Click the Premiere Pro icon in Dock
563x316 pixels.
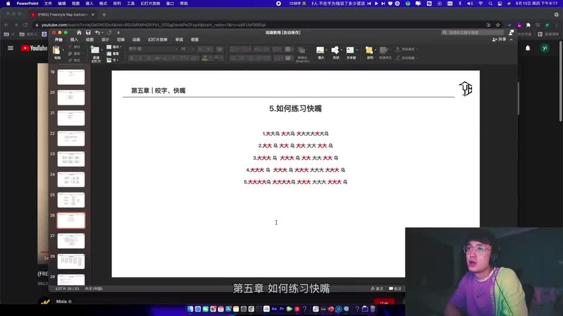[x=281, y=309]
